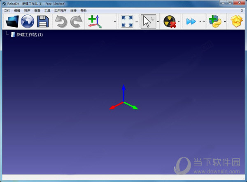
Task: Close the RoboDK window
Action: click(x=239, y=3)
